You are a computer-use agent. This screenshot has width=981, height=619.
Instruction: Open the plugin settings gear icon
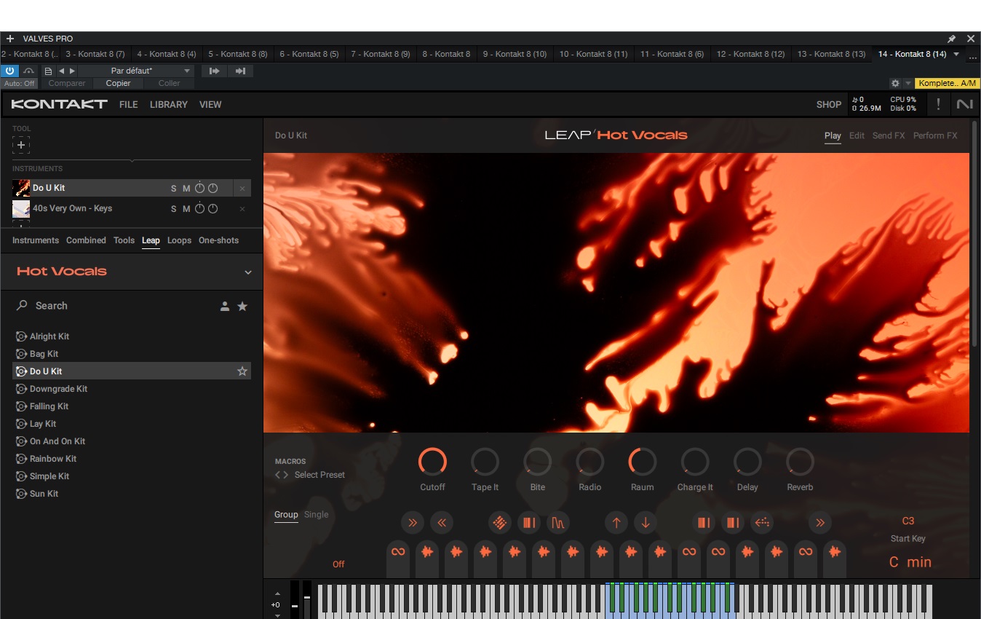(x=895, y=84)
